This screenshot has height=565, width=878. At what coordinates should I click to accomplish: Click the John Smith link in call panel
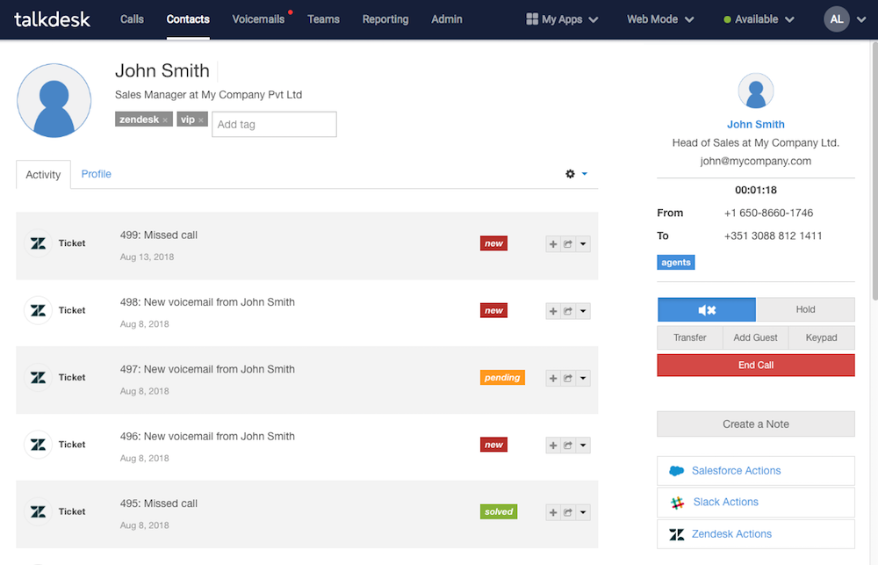pos(755,125)
